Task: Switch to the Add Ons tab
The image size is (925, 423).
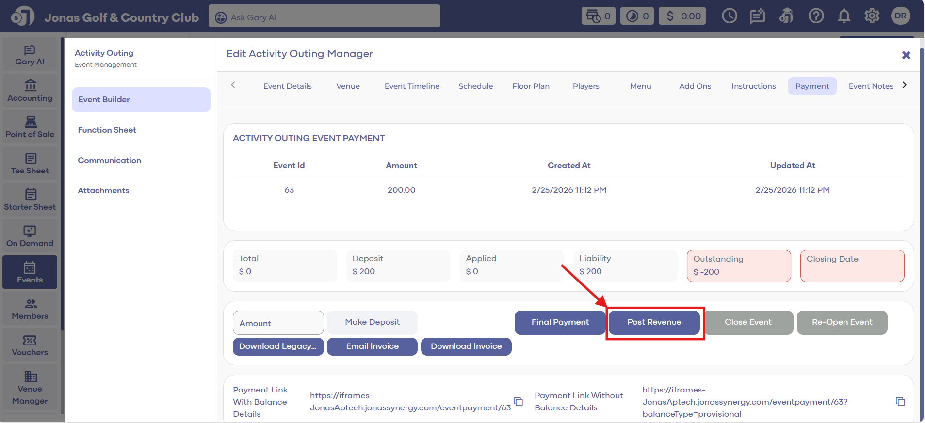Action: tap(695, 86)
